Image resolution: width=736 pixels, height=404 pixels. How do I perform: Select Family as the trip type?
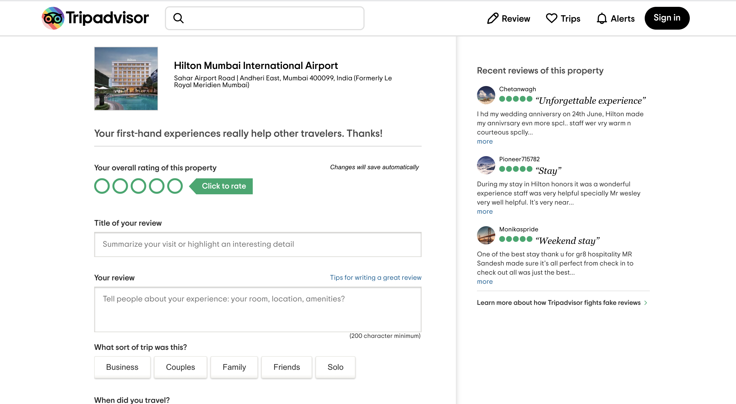[234, 367]
